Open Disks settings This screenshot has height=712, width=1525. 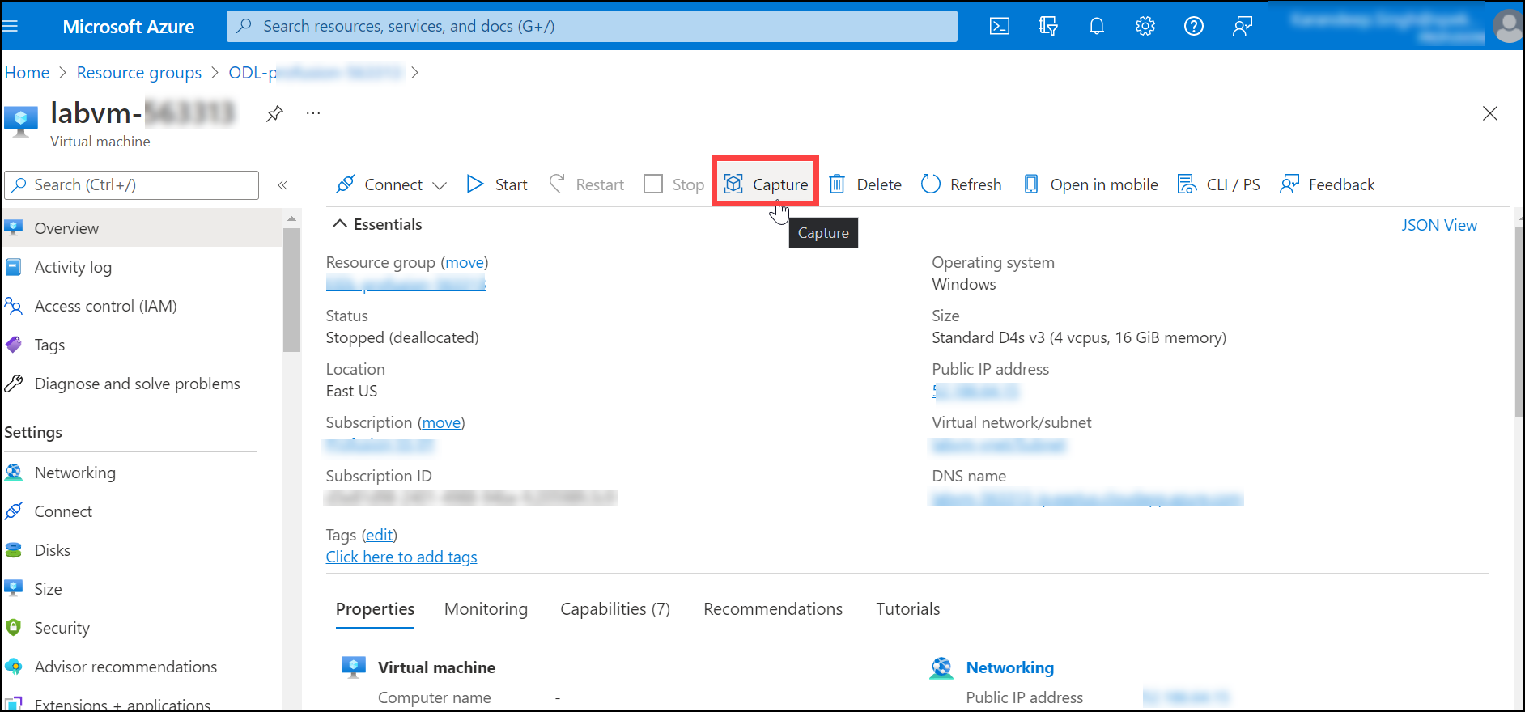click(x=141, y=550)
